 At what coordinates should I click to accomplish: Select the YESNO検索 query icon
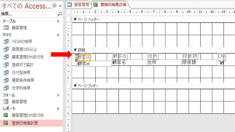6,41
